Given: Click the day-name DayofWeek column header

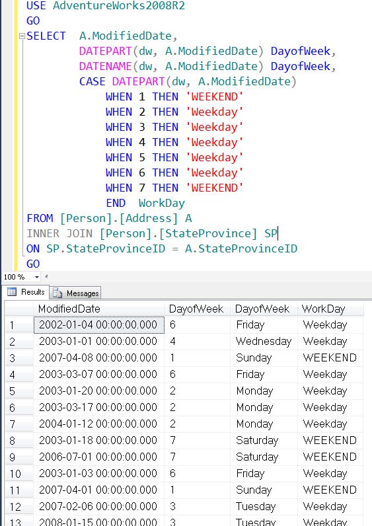Looking at the screenshot, I should (264, 309).
